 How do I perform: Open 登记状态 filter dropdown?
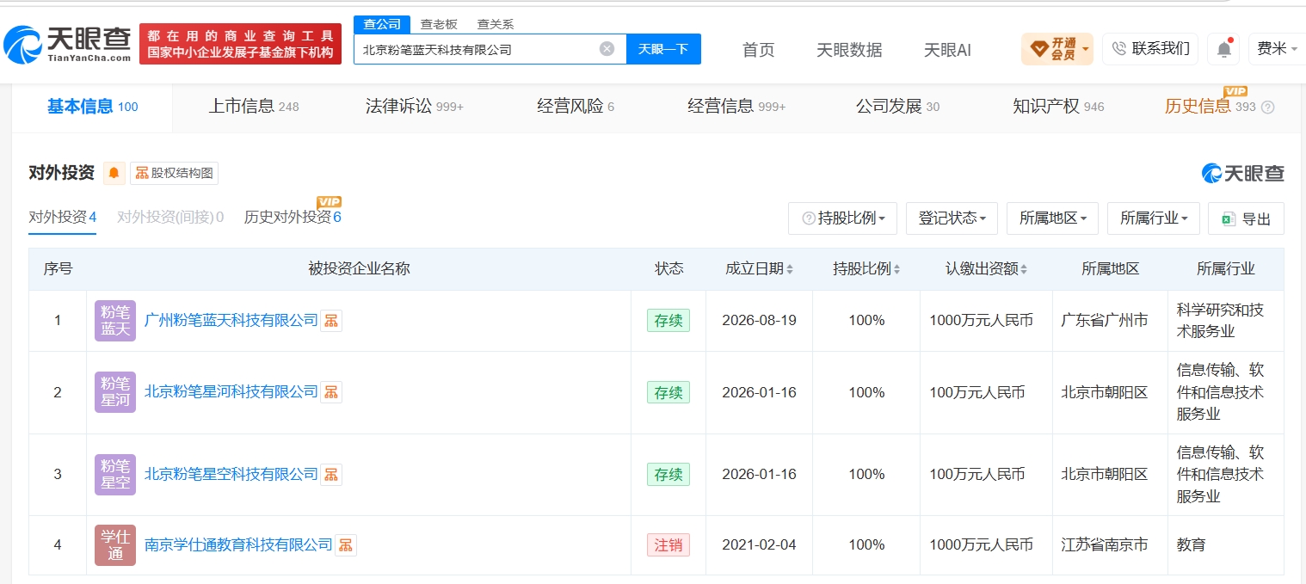click(x=952, y=218)
